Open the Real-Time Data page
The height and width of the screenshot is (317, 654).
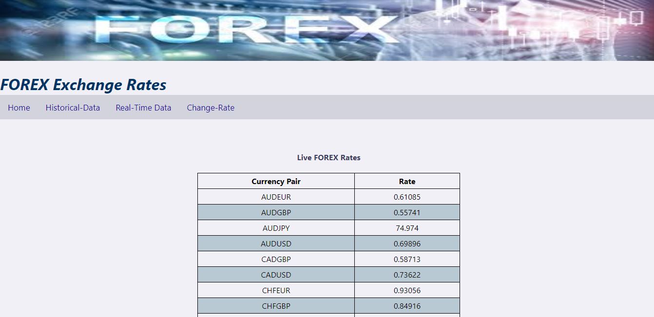point(143,108)
